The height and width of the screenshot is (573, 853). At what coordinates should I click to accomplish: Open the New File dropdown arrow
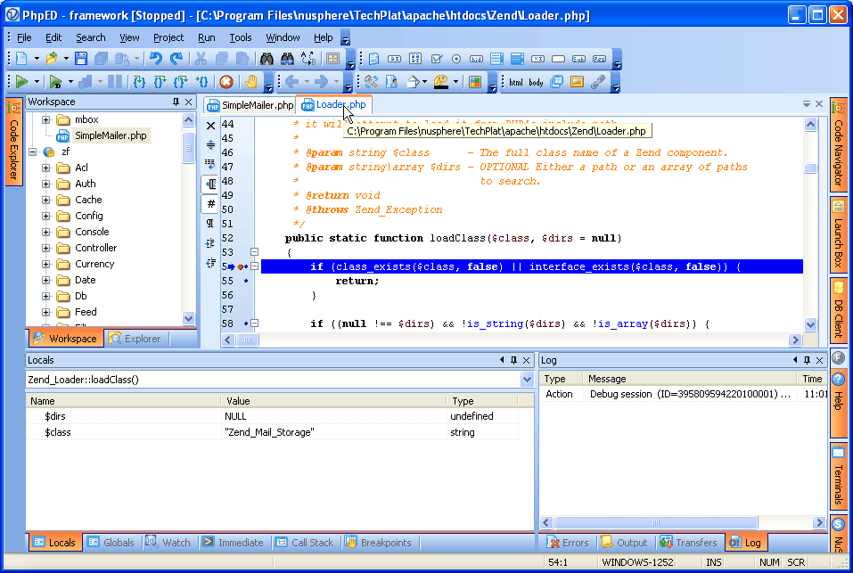click(37, 59)
